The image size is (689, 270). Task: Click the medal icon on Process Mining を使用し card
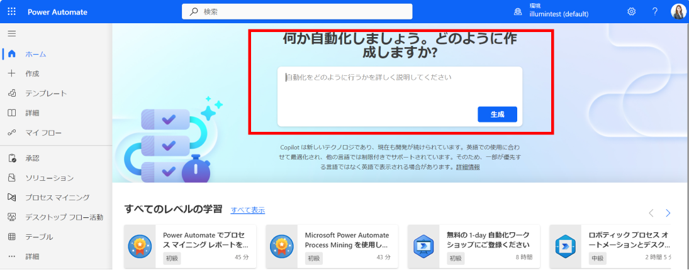tap(282, 246)
